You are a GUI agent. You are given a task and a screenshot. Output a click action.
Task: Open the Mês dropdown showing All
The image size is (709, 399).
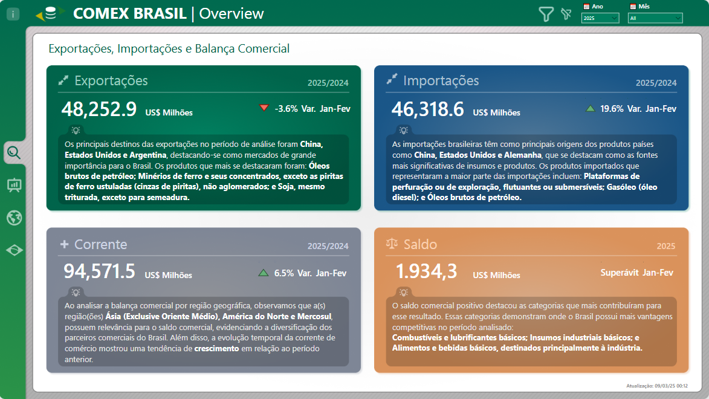(655, 18)
